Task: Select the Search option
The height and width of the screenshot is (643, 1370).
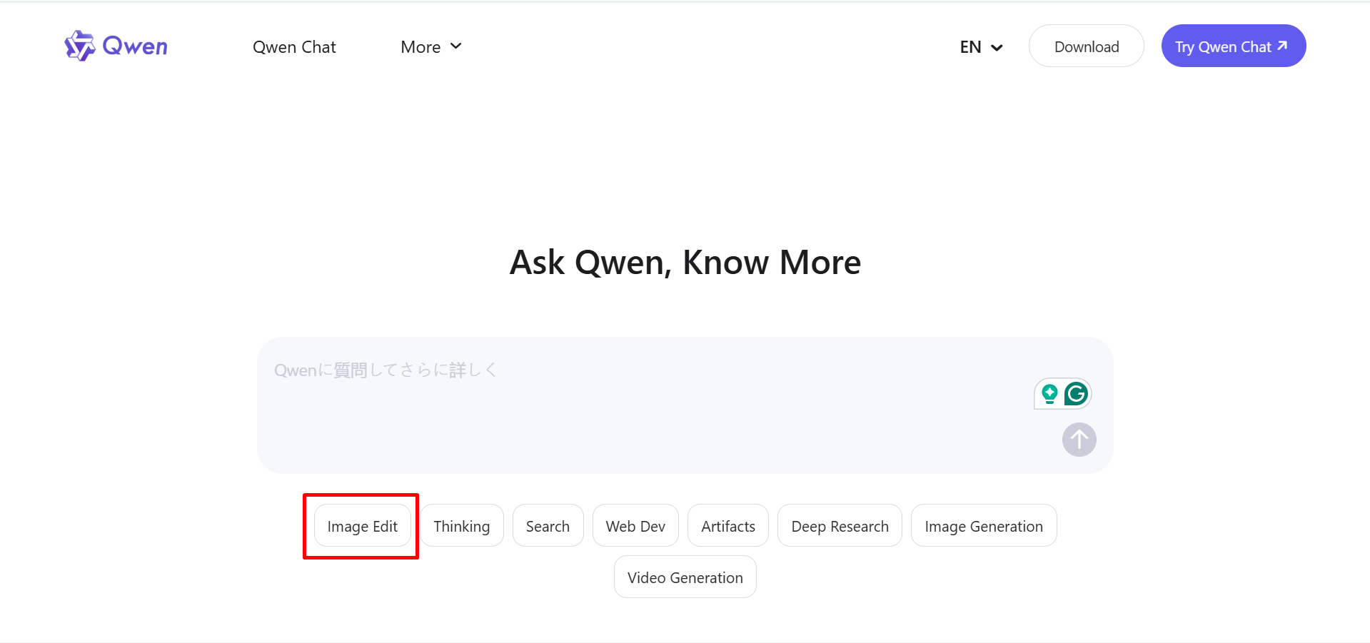Action: pyautogui.click(x=548, y=526)
